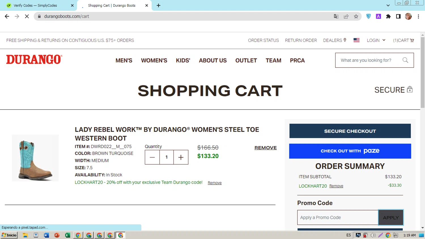Remove LOCKHART20 code under the item
Image resolution: width=425 pixels, height=239 pixels.
pos(214,183)
